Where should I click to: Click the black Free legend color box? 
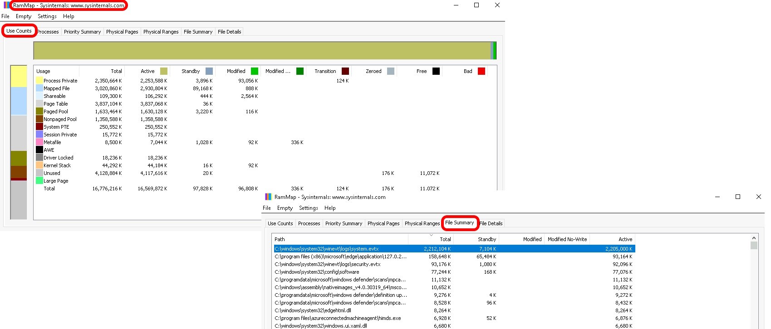pos(436,71)
